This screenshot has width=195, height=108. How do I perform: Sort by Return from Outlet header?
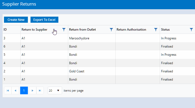click(83, 30)
